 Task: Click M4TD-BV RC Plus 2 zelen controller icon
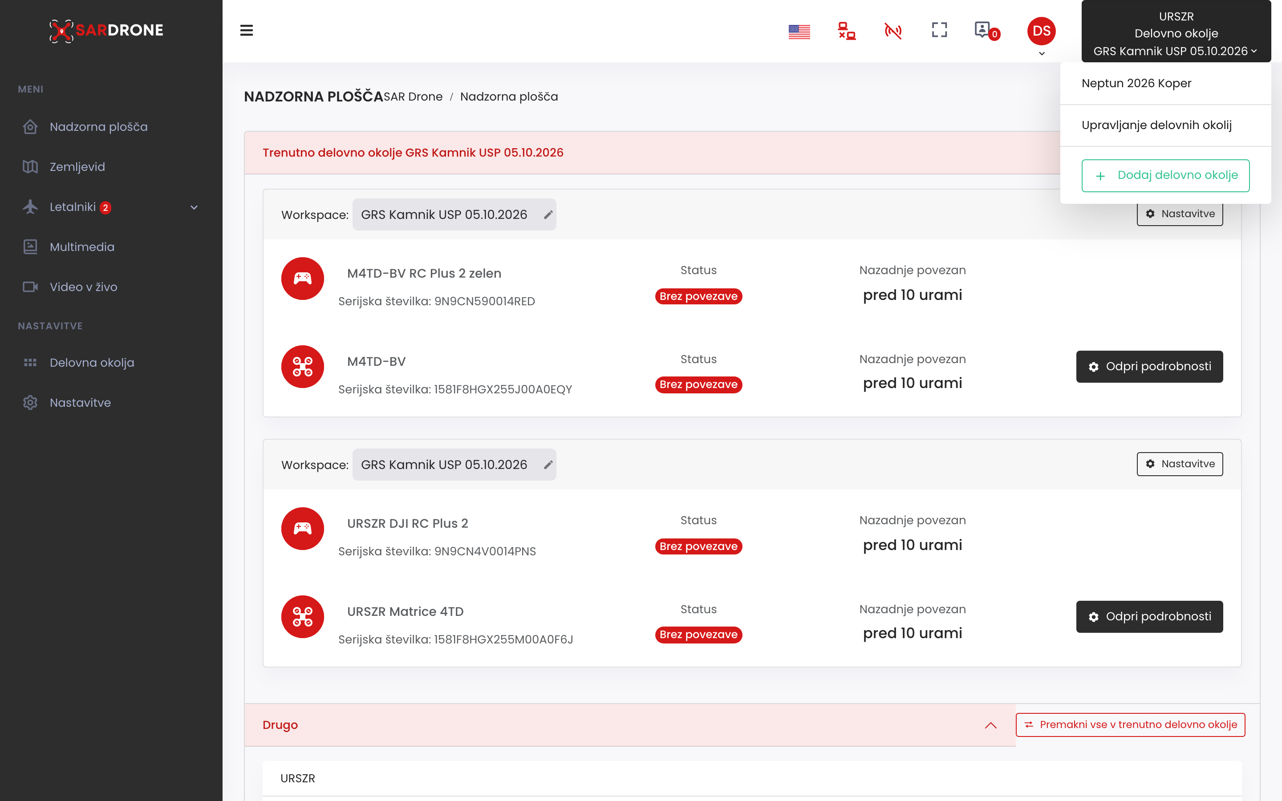pyautogui.click(x=303, y=279)
